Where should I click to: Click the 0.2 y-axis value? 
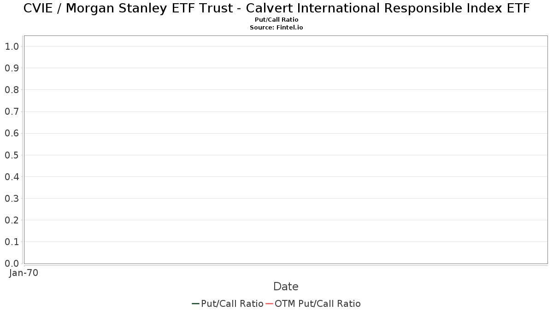[12, 220]
